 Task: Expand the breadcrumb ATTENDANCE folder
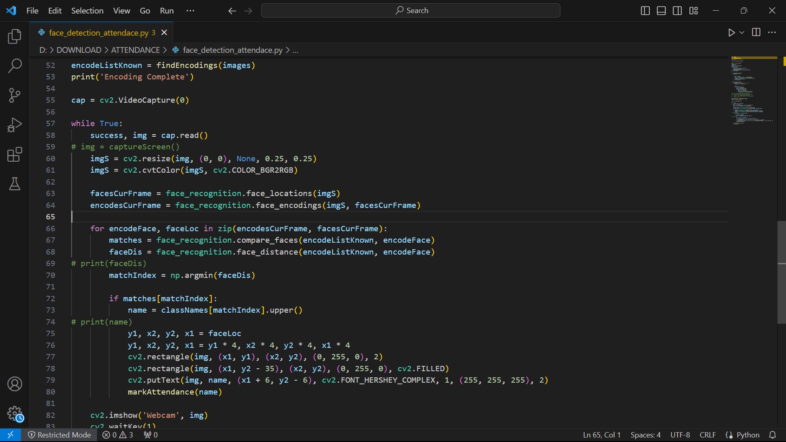click(136, 50)
